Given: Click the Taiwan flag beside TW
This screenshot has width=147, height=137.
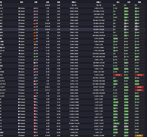Looking at the screenshot, I should (34, 93).
